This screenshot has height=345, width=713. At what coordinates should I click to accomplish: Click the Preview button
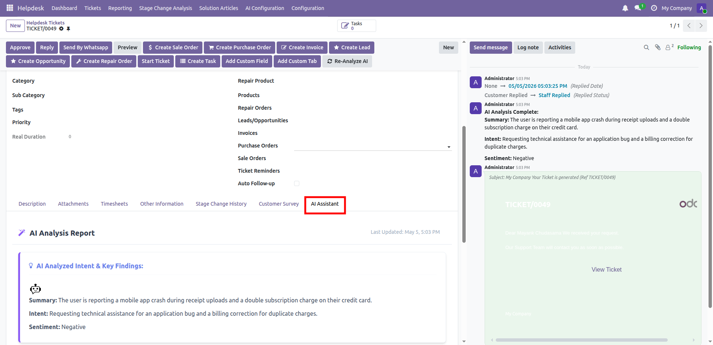(x=127, y=47)
